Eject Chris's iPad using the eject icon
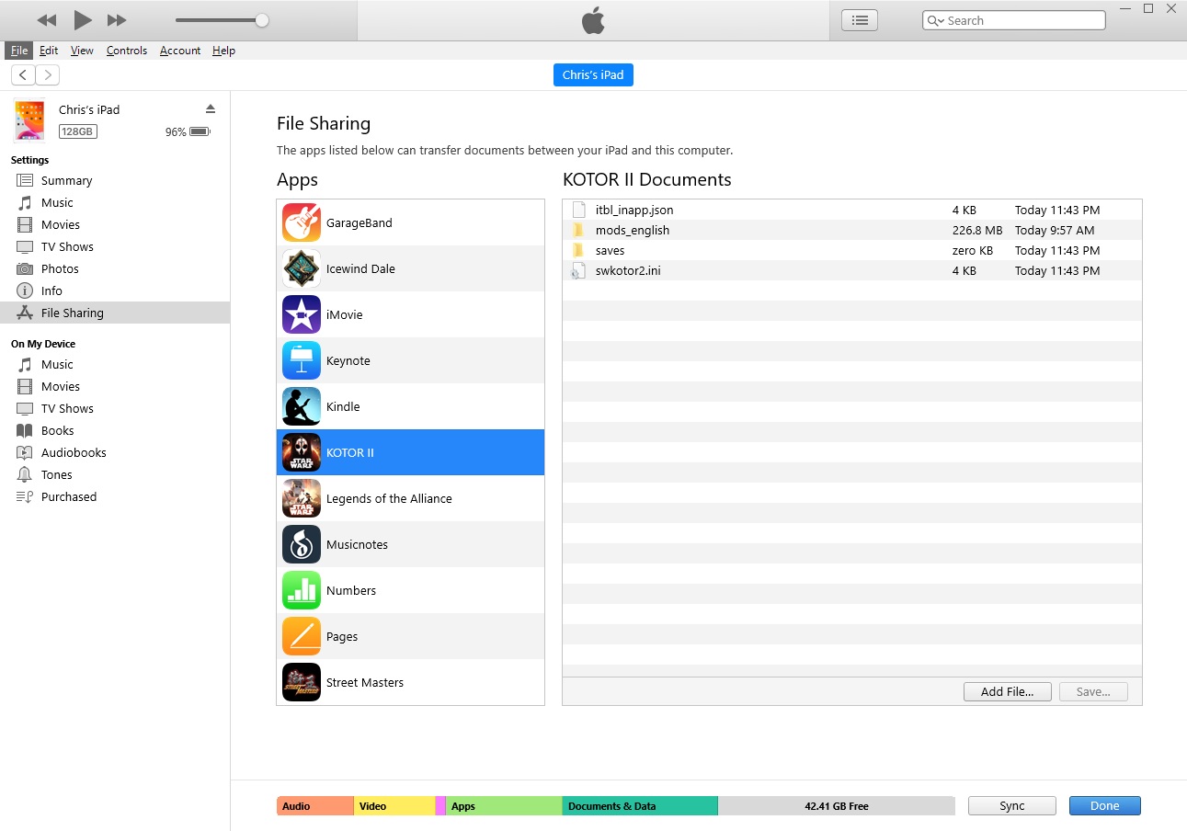This screenshot has width=1187, height=831. pos(210,108)
